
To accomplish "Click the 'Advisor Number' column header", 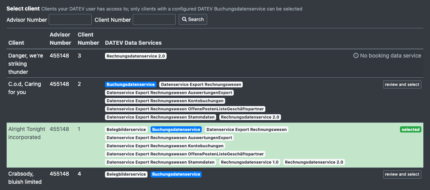I will (x=60, y=39).
